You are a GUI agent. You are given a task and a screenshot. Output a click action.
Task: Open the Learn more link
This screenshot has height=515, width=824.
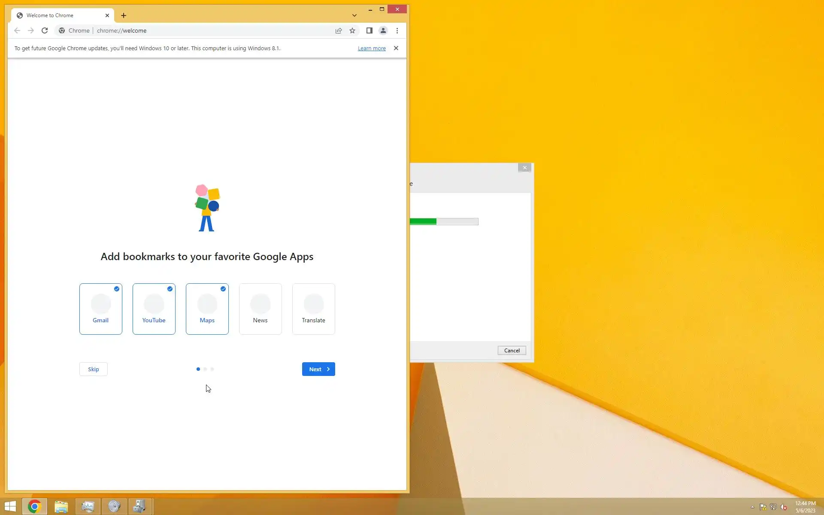click(x=372, y=48)
